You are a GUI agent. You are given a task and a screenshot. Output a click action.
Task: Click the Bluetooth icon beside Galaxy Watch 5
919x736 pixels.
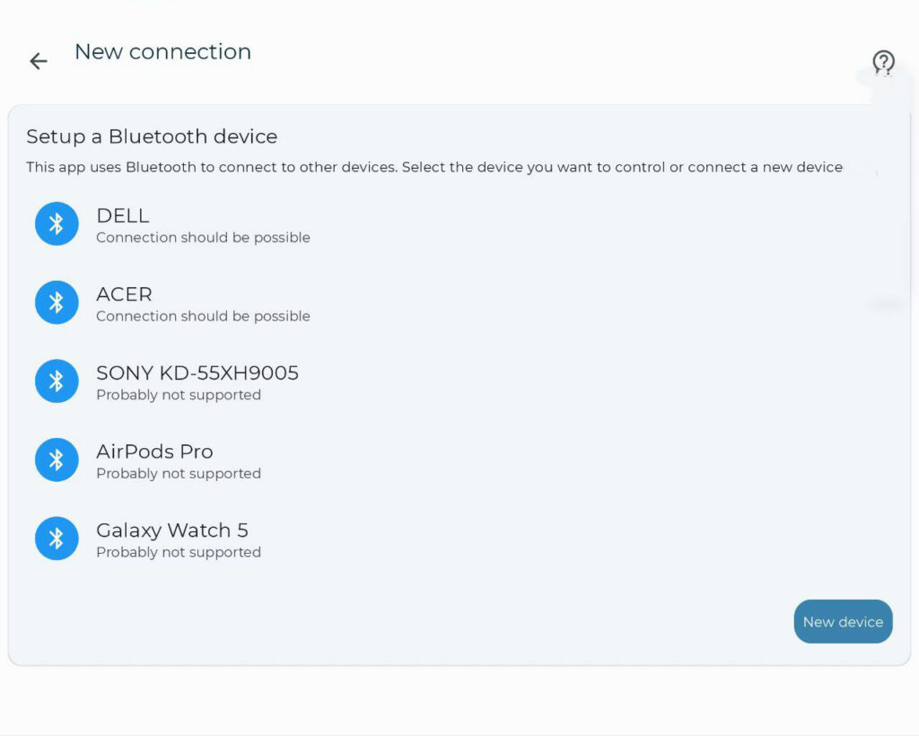57,538
